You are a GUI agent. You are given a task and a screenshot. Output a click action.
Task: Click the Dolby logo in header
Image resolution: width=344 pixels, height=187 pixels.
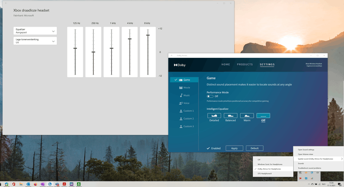pyautogui.click(x=180, y=65)
